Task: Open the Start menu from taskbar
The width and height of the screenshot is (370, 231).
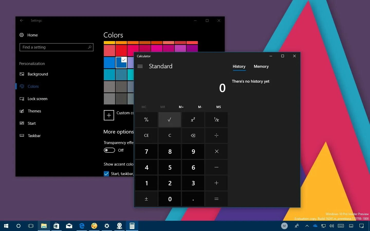Action: point(6,226)
